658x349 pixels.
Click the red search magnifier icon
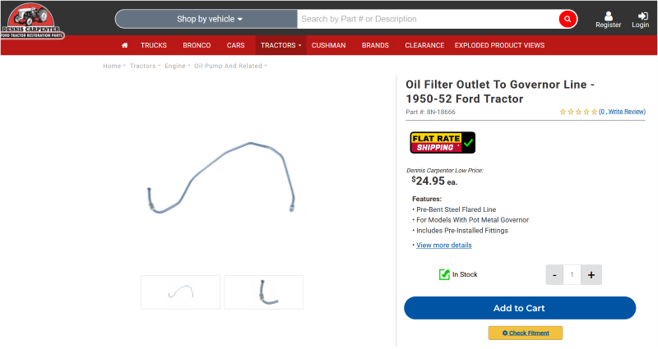click(568, 19)
